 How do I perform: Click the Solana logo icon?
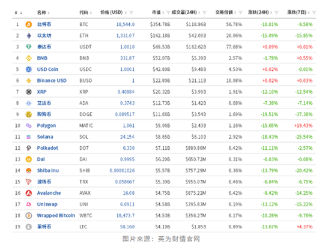tap(29, 137)
